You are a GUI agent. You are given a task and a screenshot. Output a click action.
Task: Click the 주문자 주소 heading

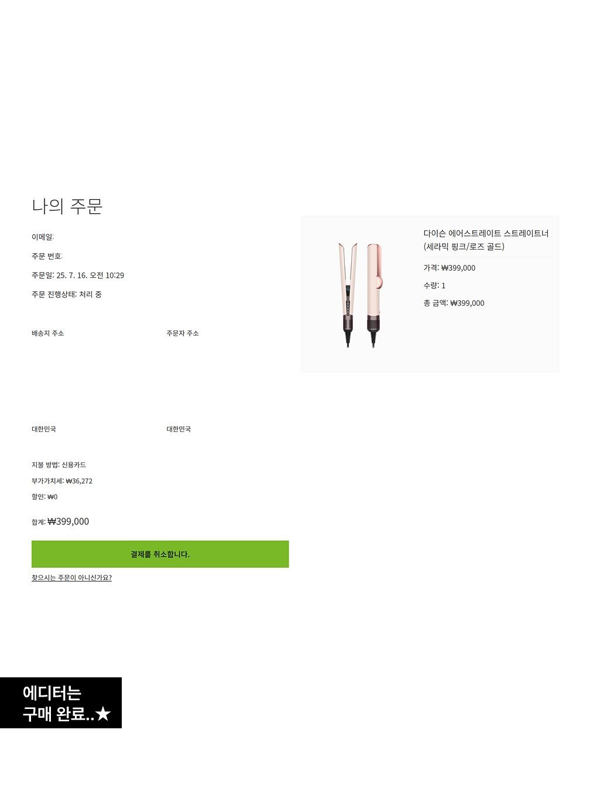click(x=183, y=333)
